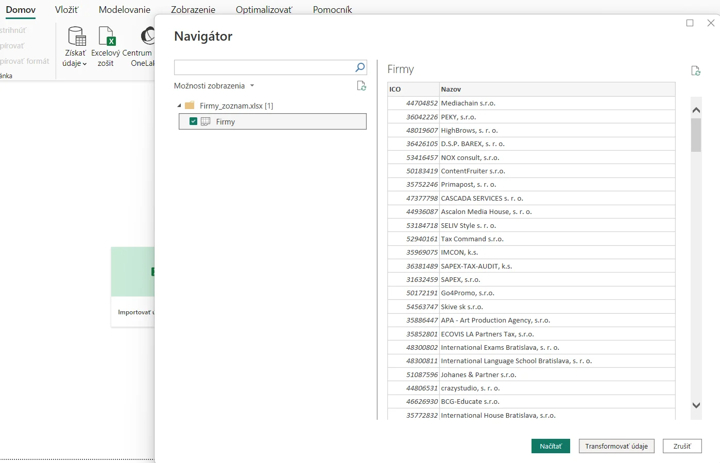Click the preview vertical scrollbar thumb
The width and height of the screenshot is (720, 463).
[x=696, y=135]
